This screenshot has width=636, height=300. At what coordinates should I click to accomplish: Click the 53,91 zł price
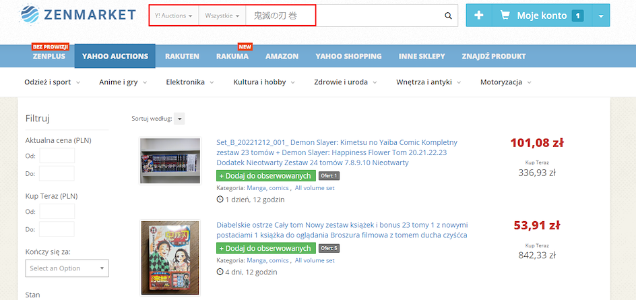[x=536, y=225]
